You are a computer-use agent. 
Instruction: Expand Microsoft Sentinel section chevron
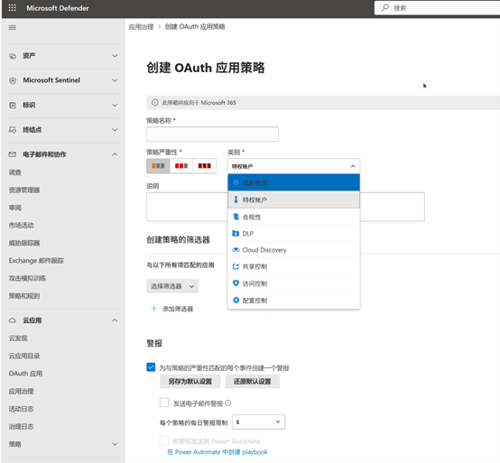tap(115, 80)
